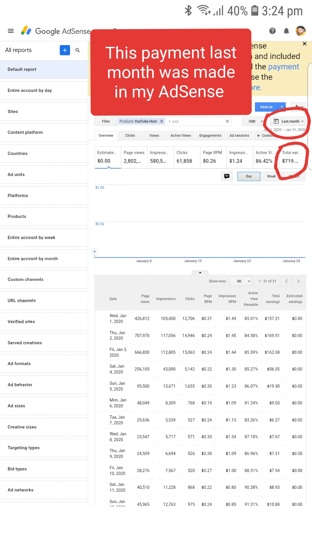Sort table by Date column header
Viewport: 312px width, 555px height.
tap(113, 299)
